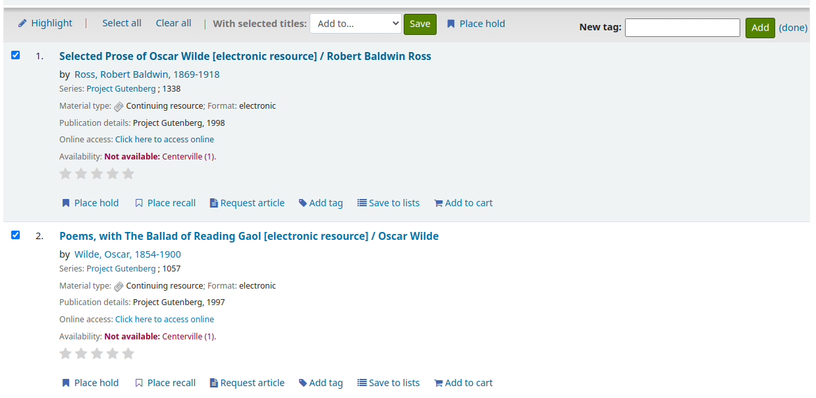Click the Add tag icon under Selected Prose

302,202
